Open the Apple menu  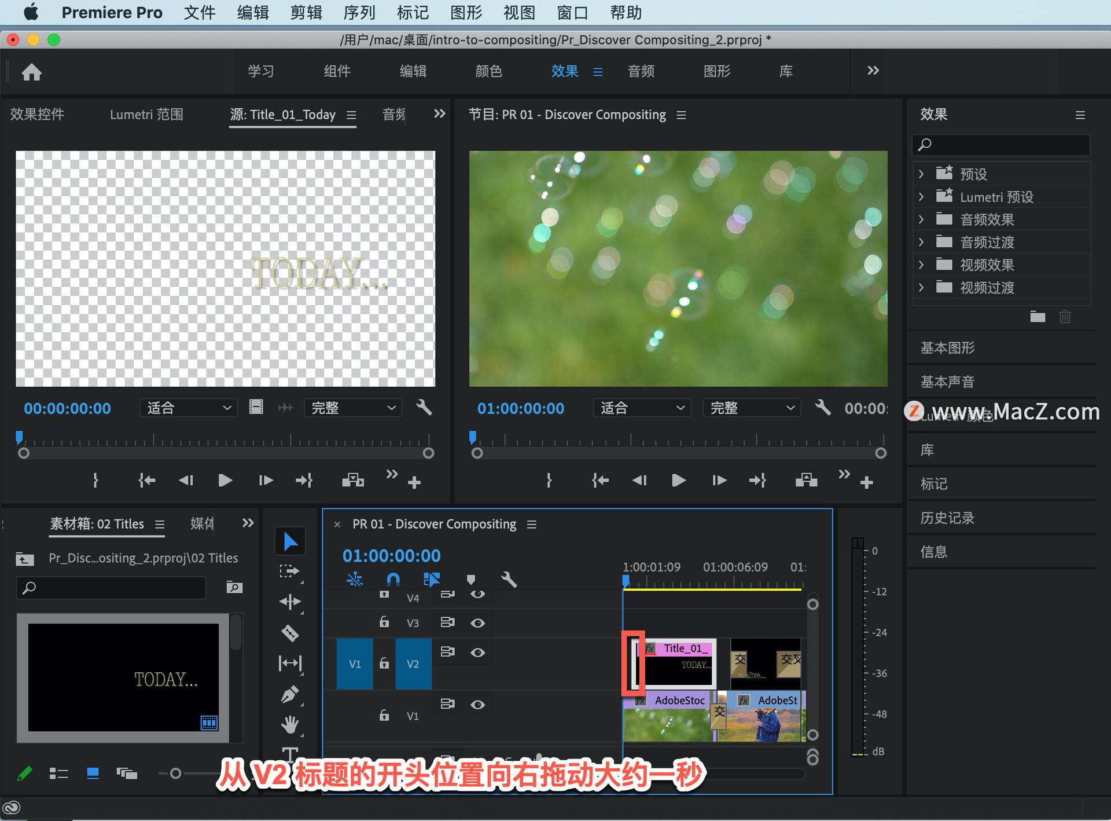tap(31, 12)
